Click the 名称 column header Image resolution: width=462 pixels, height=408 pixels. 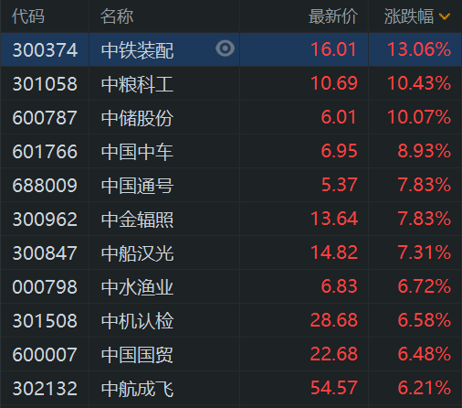(117, 16)
